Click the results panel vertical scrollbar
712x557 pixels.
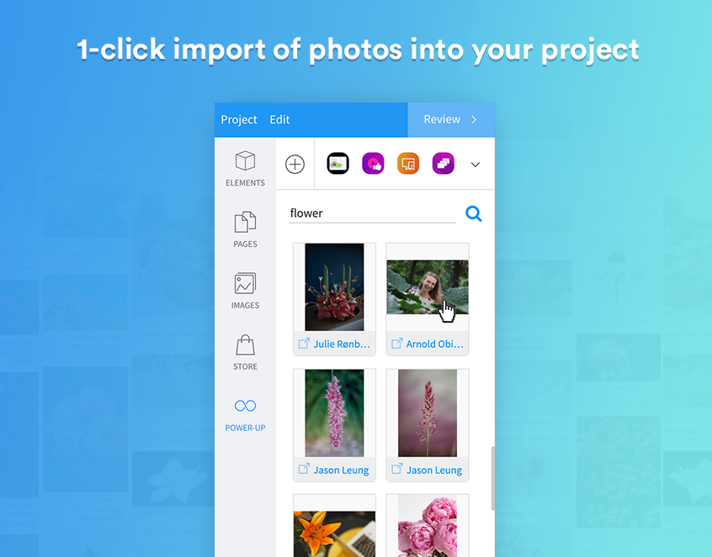pyautogui.click(x=492, y=479)
